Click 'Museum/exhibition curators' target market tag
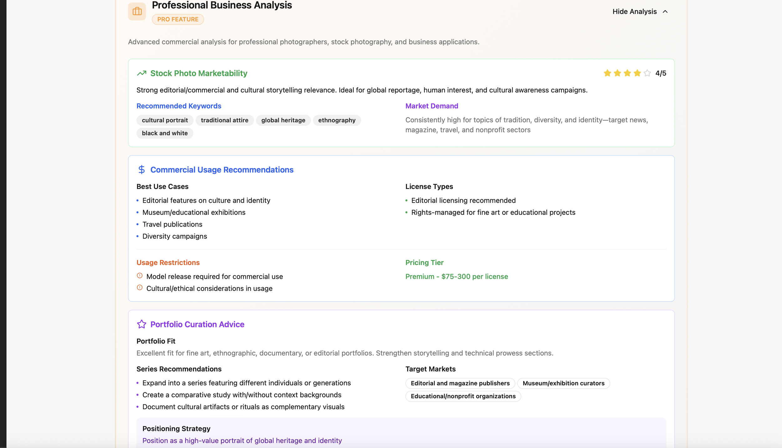 point(563,383)
